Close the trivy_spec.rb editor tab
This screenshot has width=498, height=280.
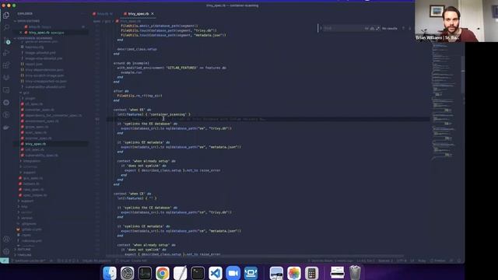tap(153, 14)
